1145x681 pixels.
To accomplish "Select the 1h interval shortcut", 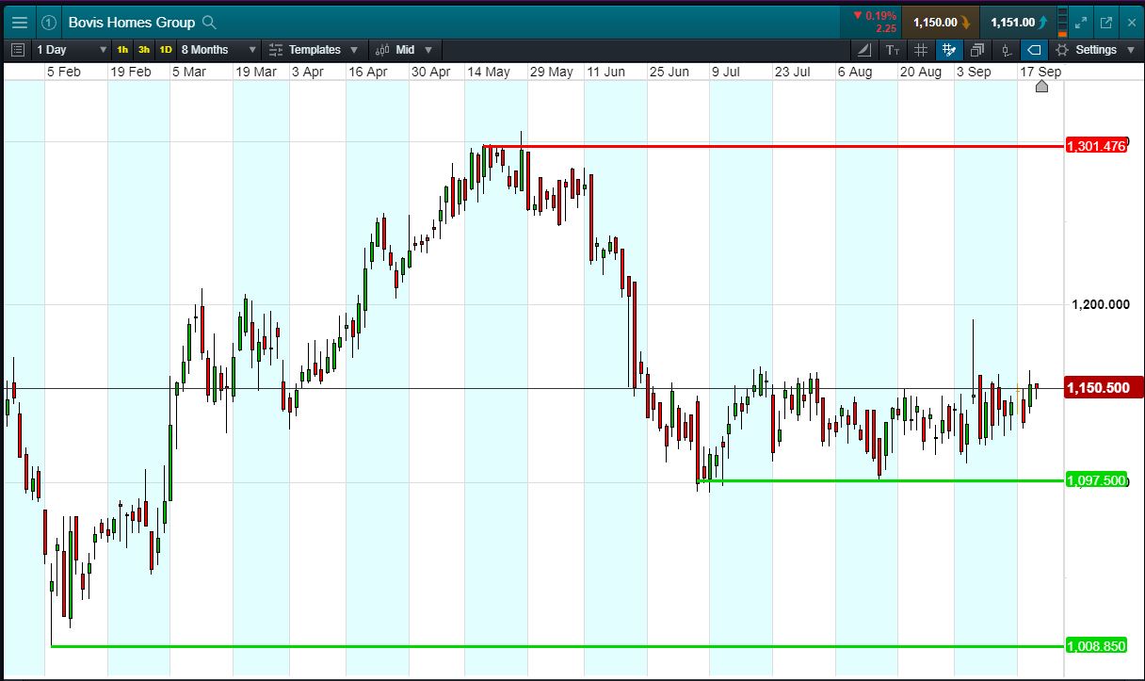I will [x=122, y=50].
